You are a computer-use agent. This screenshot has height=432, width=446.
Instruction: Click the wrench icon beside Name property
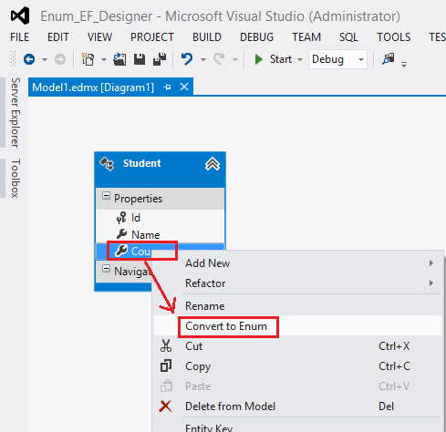121,234
